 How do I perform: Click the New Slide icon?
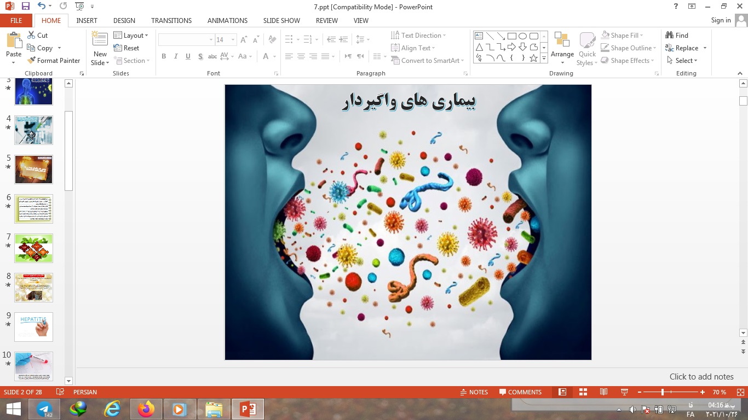pyautogui.click(x=100, y=39)
